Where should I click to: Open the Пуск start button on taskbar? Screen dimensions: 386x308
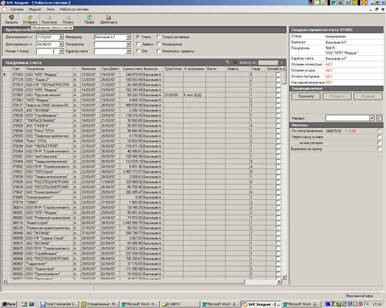(x=8, y=305)
